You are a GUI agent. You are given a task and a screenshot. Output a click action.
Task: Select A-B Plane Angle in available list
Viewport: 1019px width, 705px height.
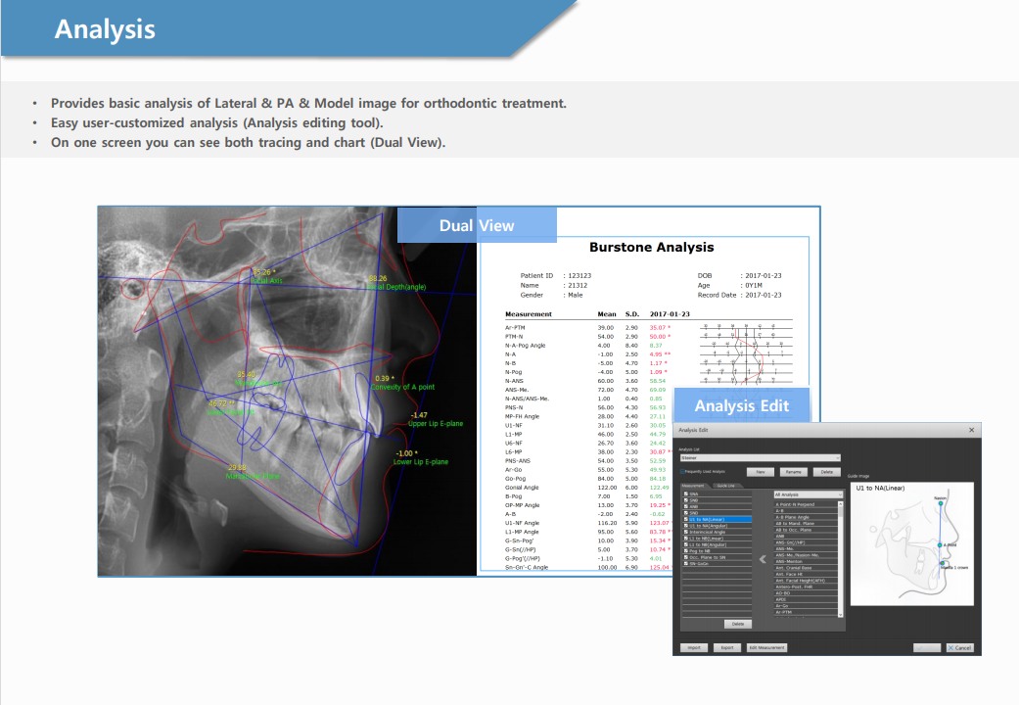(806, 517)
